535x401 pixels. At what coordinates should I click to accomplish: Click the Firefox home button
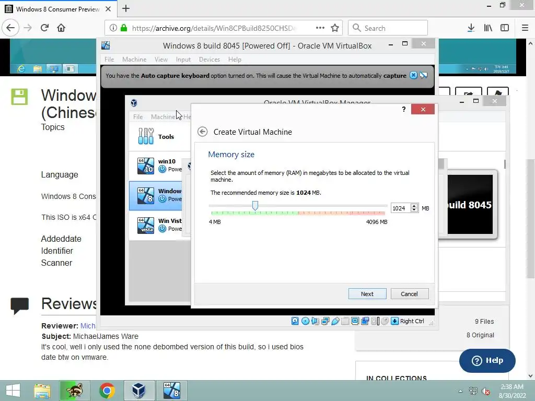(x=61, y=28)
